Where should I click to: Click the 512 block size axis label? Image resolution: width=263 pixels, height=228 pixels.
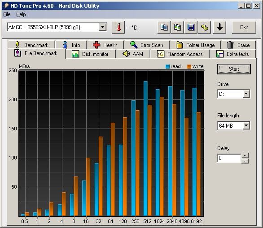click(147, 221)
